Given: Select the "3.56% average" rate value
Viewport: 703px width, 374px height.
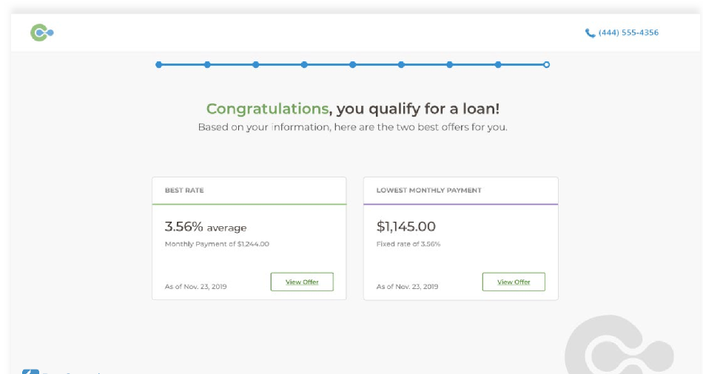Looking at the screenshot, I should pos(205,227).
